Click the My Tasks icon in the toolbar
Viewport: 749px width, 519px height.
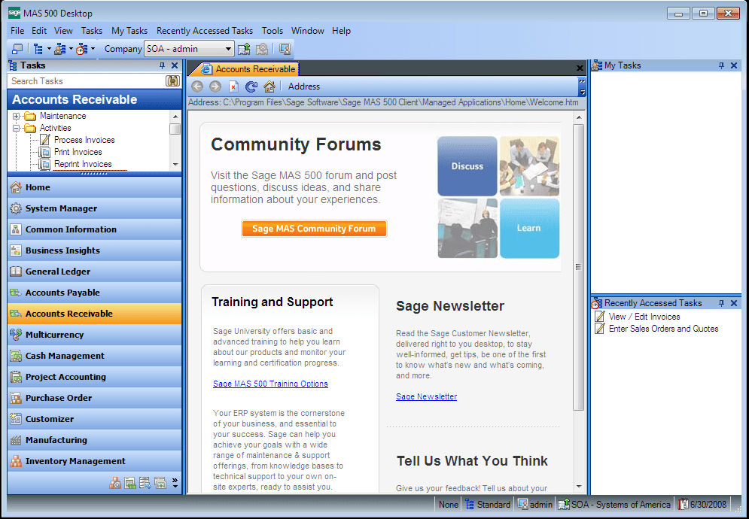[59, 49]
